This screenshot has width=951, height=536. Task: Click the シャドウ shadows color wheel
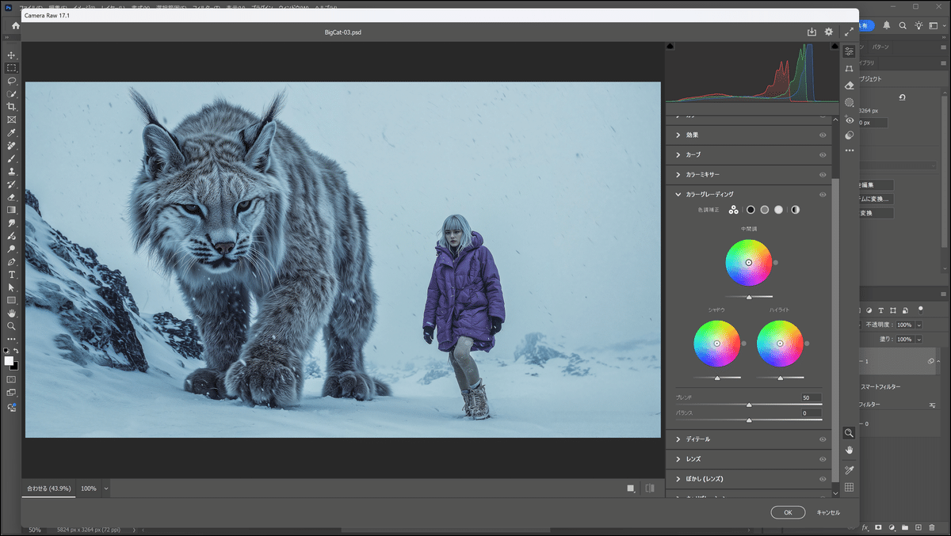tap(716, 344)
